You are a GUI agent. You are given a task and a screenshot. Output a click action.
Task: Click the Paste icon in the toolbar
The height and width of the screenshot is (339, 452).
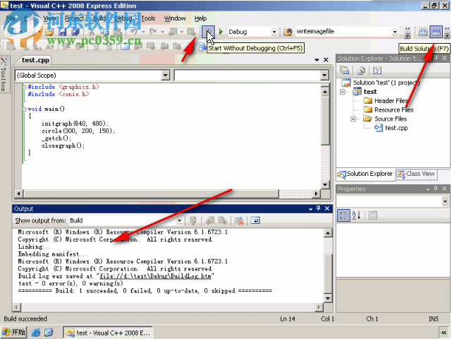tap(117, 32)
